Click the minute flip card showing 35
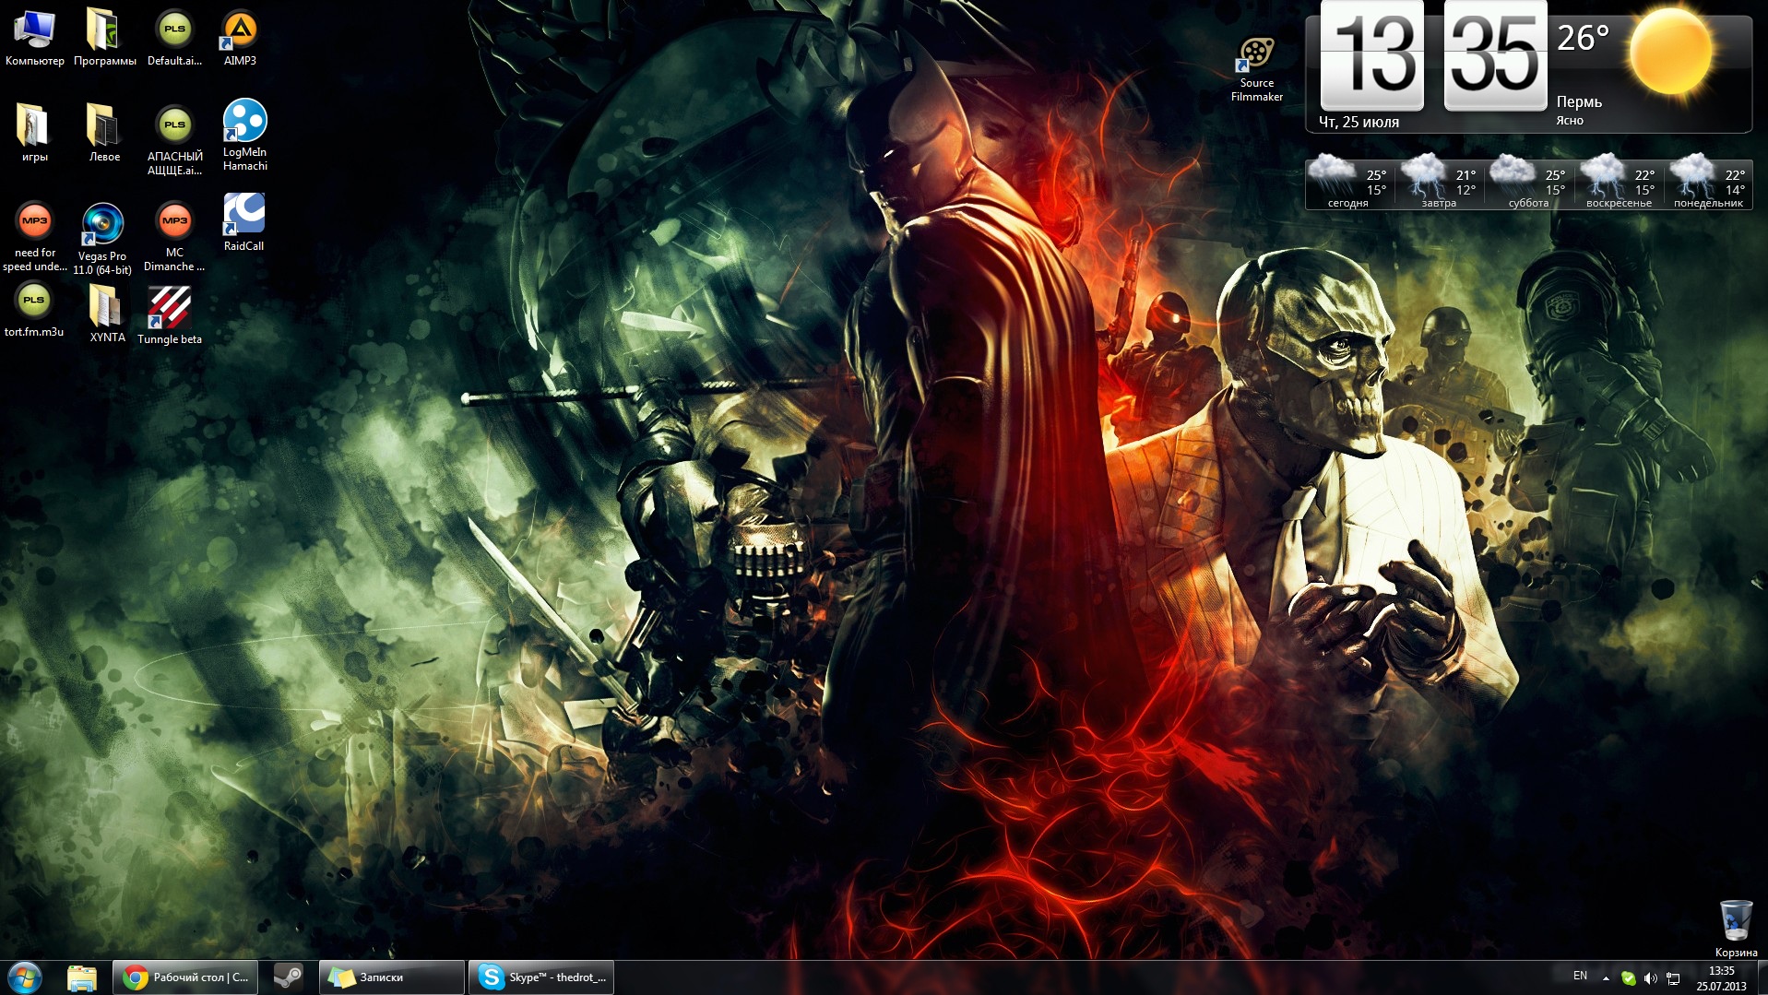The height and width of the screenshot is (995, 1768). [x=1495, y=55]
